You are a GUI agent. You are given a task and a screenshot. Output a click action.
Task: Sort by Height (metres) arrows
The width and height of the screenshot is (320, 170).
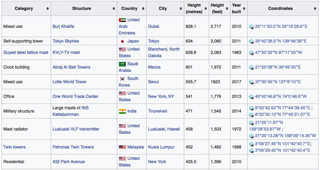click(x=206, y=9)
